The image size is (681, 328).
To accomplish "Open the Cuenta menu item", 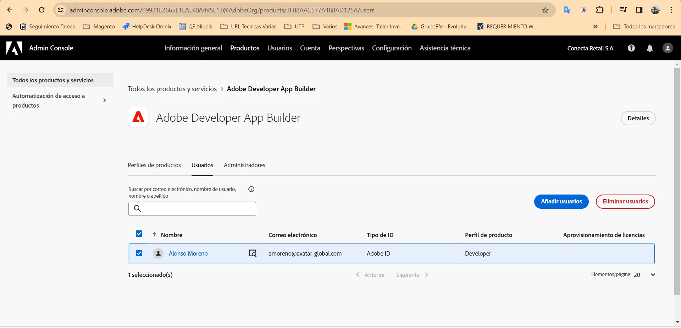I will pos(310,48).
